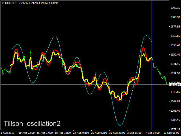Viewport: 181px width, 136px height.
Task: Select the 7 Sep 14:00 time label
Action: pos(152,133)
